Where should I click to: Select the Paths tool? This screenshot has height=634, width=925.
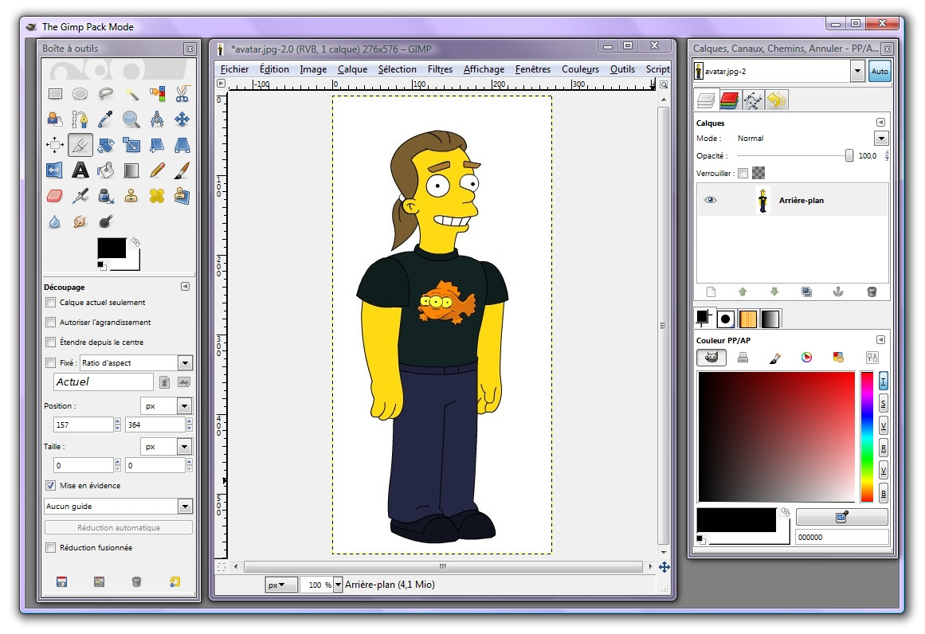80,119
